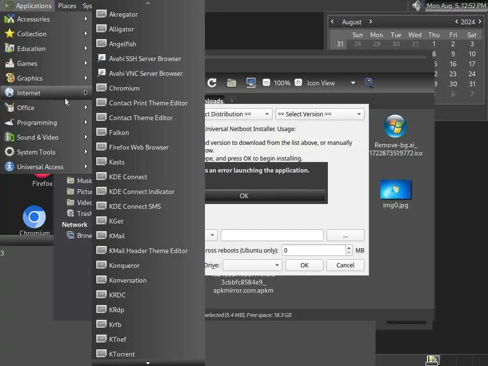Select August 16 in the calendar

click(453, 64)
